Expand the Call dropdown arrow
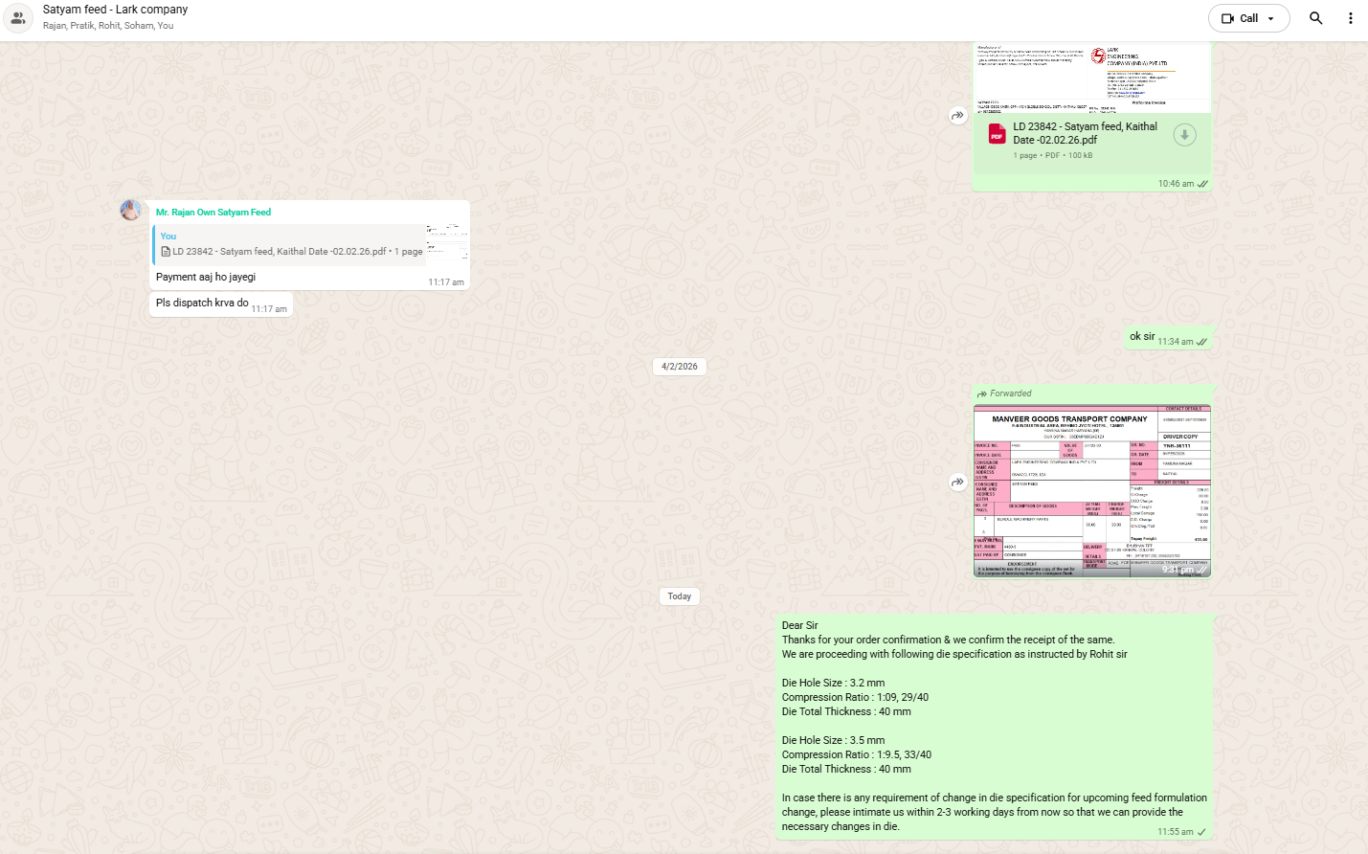This screenshot has height=854, width=1368. (x=1271, y=18)
